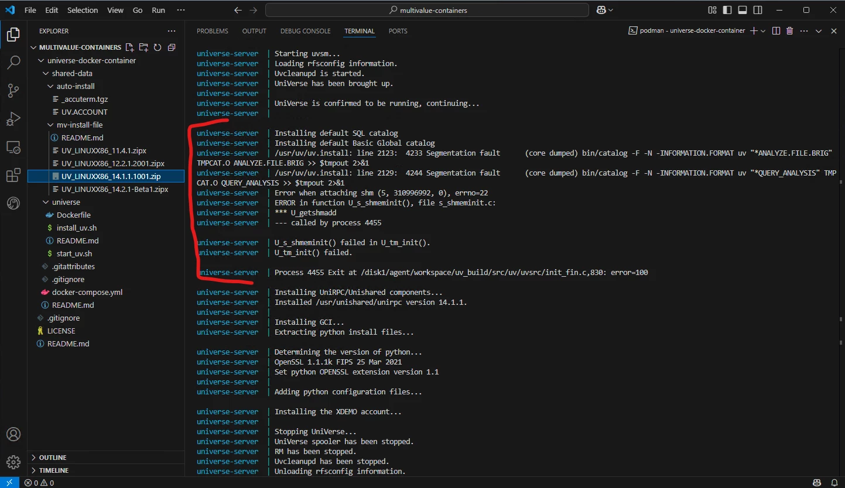
Task: Click the remote window indicator in status bar
Action: coord(9,483)
